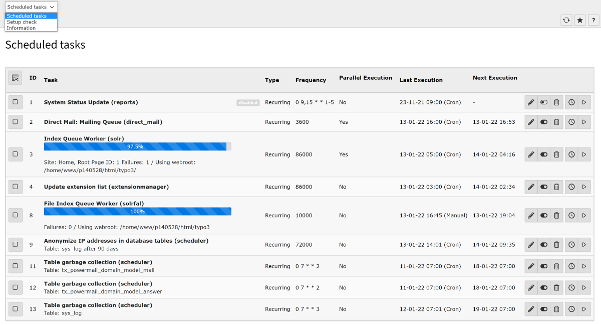
Task: Delete the File Index Queue Worker task
Action: [556, 215]
